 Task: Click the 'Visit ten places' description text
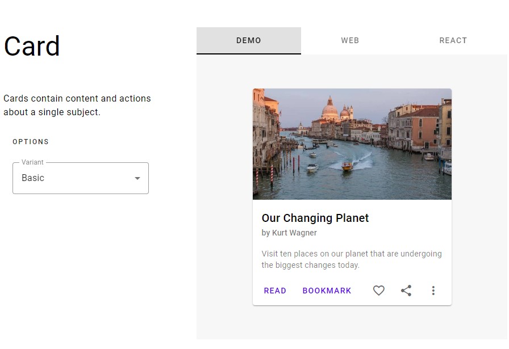(352, 259)
